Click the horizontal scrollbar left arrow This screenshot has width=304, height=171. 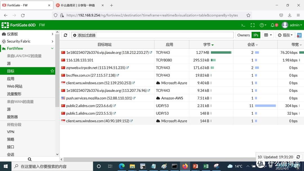click(x=61, y=159)
